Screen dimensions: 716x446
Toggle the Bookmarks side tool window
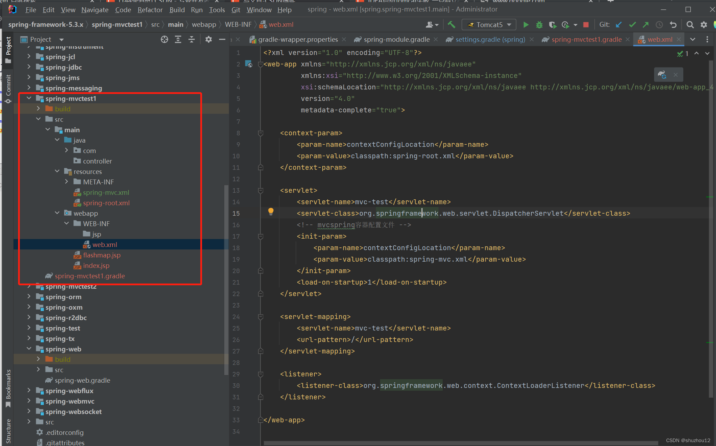tap(8, 388)
